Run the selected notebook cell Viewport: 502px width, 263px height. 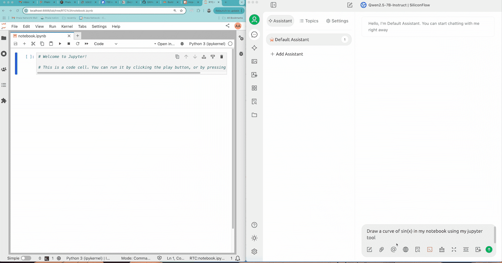click(60, 44)
